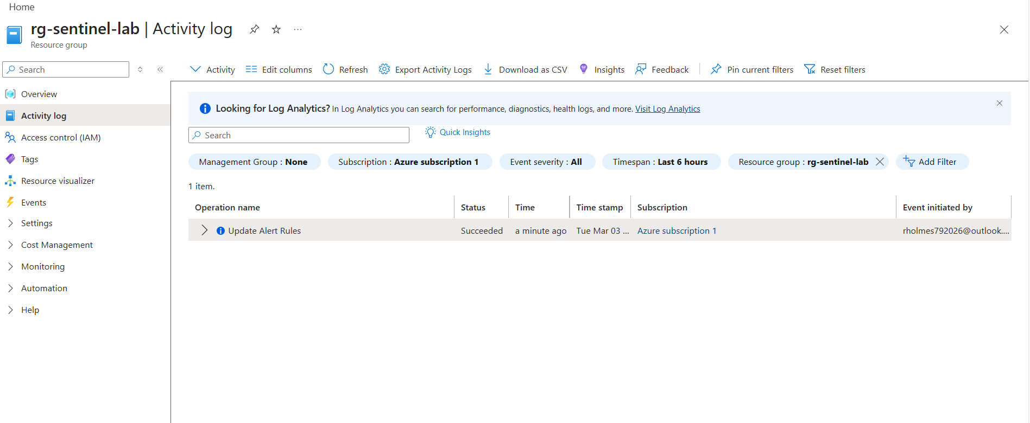Viewport: 1030px width, 423px height.
Task: Pin the Activity log blade to dashboard
Action: 254,29
